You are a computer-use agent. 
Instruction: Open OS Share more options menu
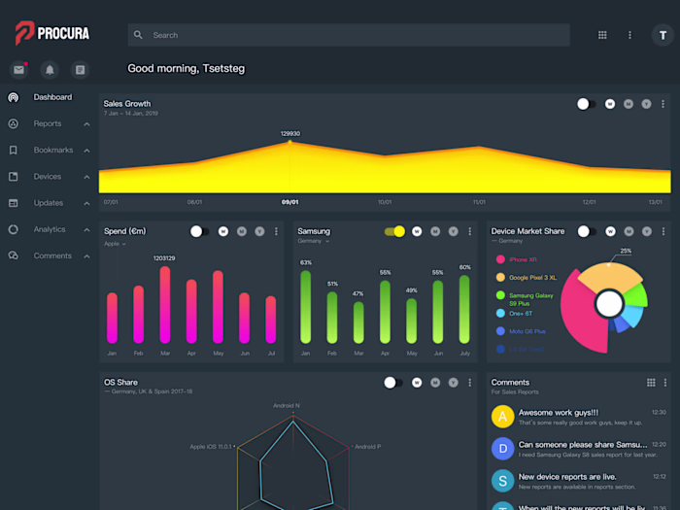(x=469, y=383)
